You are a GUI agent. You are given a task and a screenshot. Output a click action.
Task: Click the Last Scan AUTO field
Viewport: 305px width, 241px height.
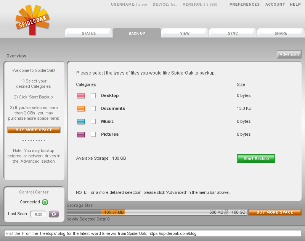coord(38,214)
